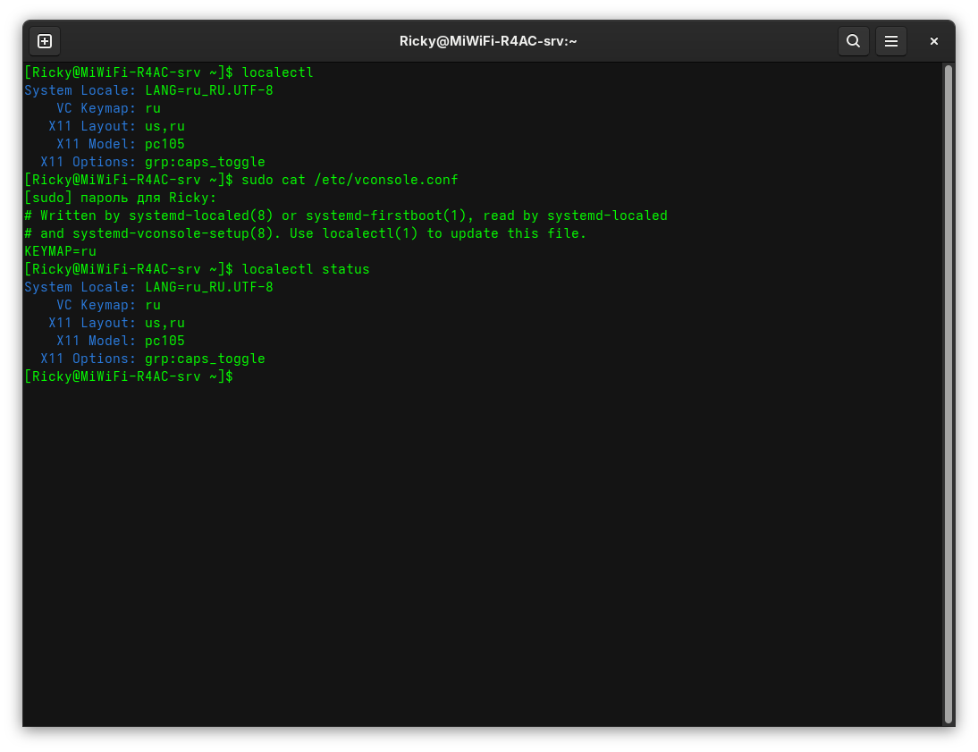Click the window title Ricky@MiWiFi-R4AC-srv:~
The width and height of the screenshot is (978, 752).
[488, 41]
